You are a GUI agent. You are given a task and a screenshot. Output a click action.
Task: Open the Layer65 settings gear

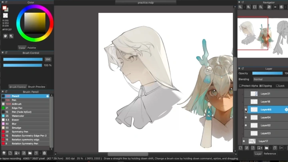tap(286, 109)
